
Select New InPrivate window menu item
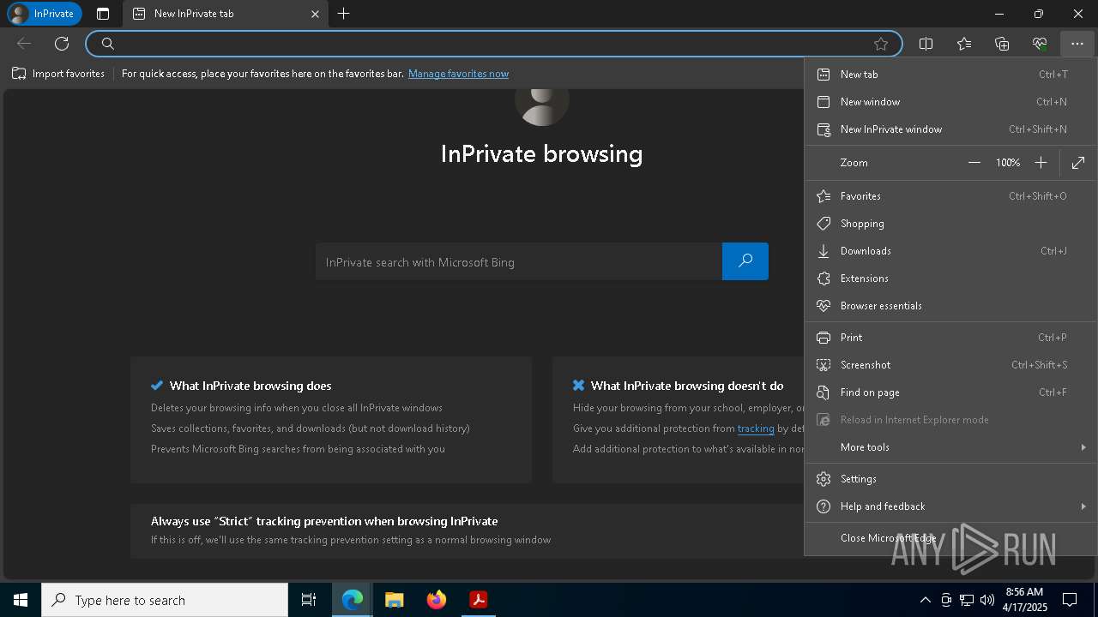point(950,129)
